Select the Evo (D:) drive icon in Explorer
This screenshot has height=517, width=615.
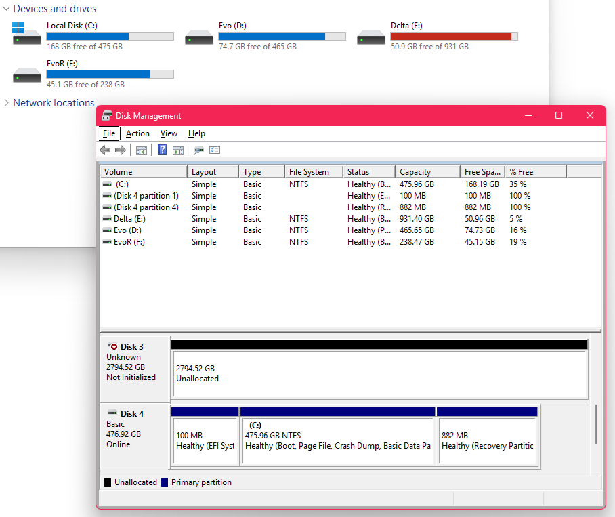[199, 37]
